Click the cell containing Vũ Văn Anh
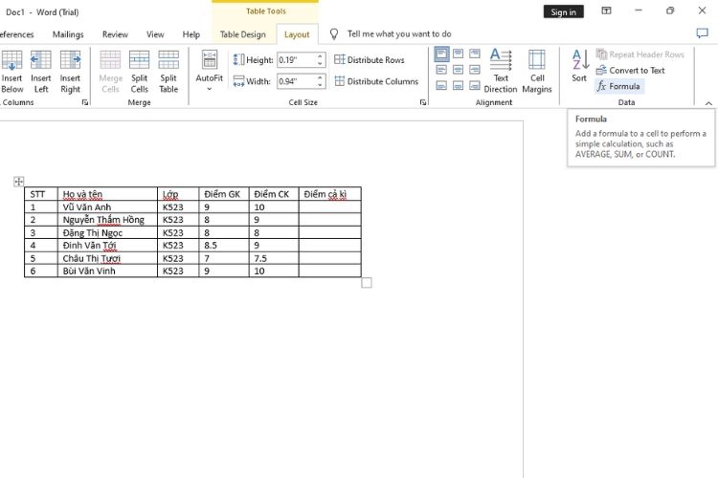Screen dimensions: 718x478 pyautogui.click(x=107, y=207)
